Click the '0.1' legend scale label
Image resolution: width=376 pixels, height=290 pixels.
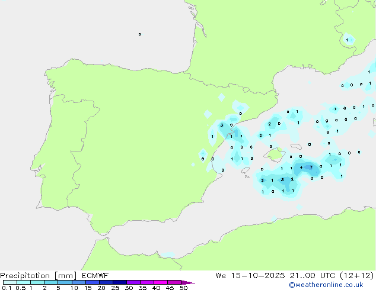[x=7, y=288]
